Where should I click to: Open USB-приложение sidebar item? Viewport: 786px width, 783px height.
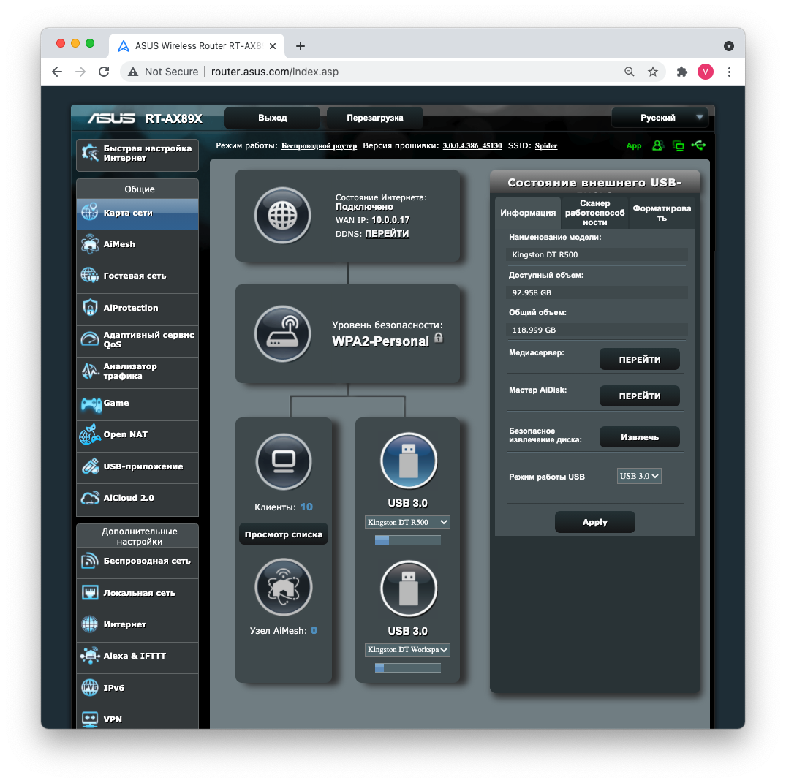coord(137,466)
